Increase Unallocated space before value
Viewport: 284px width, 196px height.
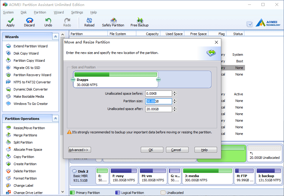(x=175, y=92)
